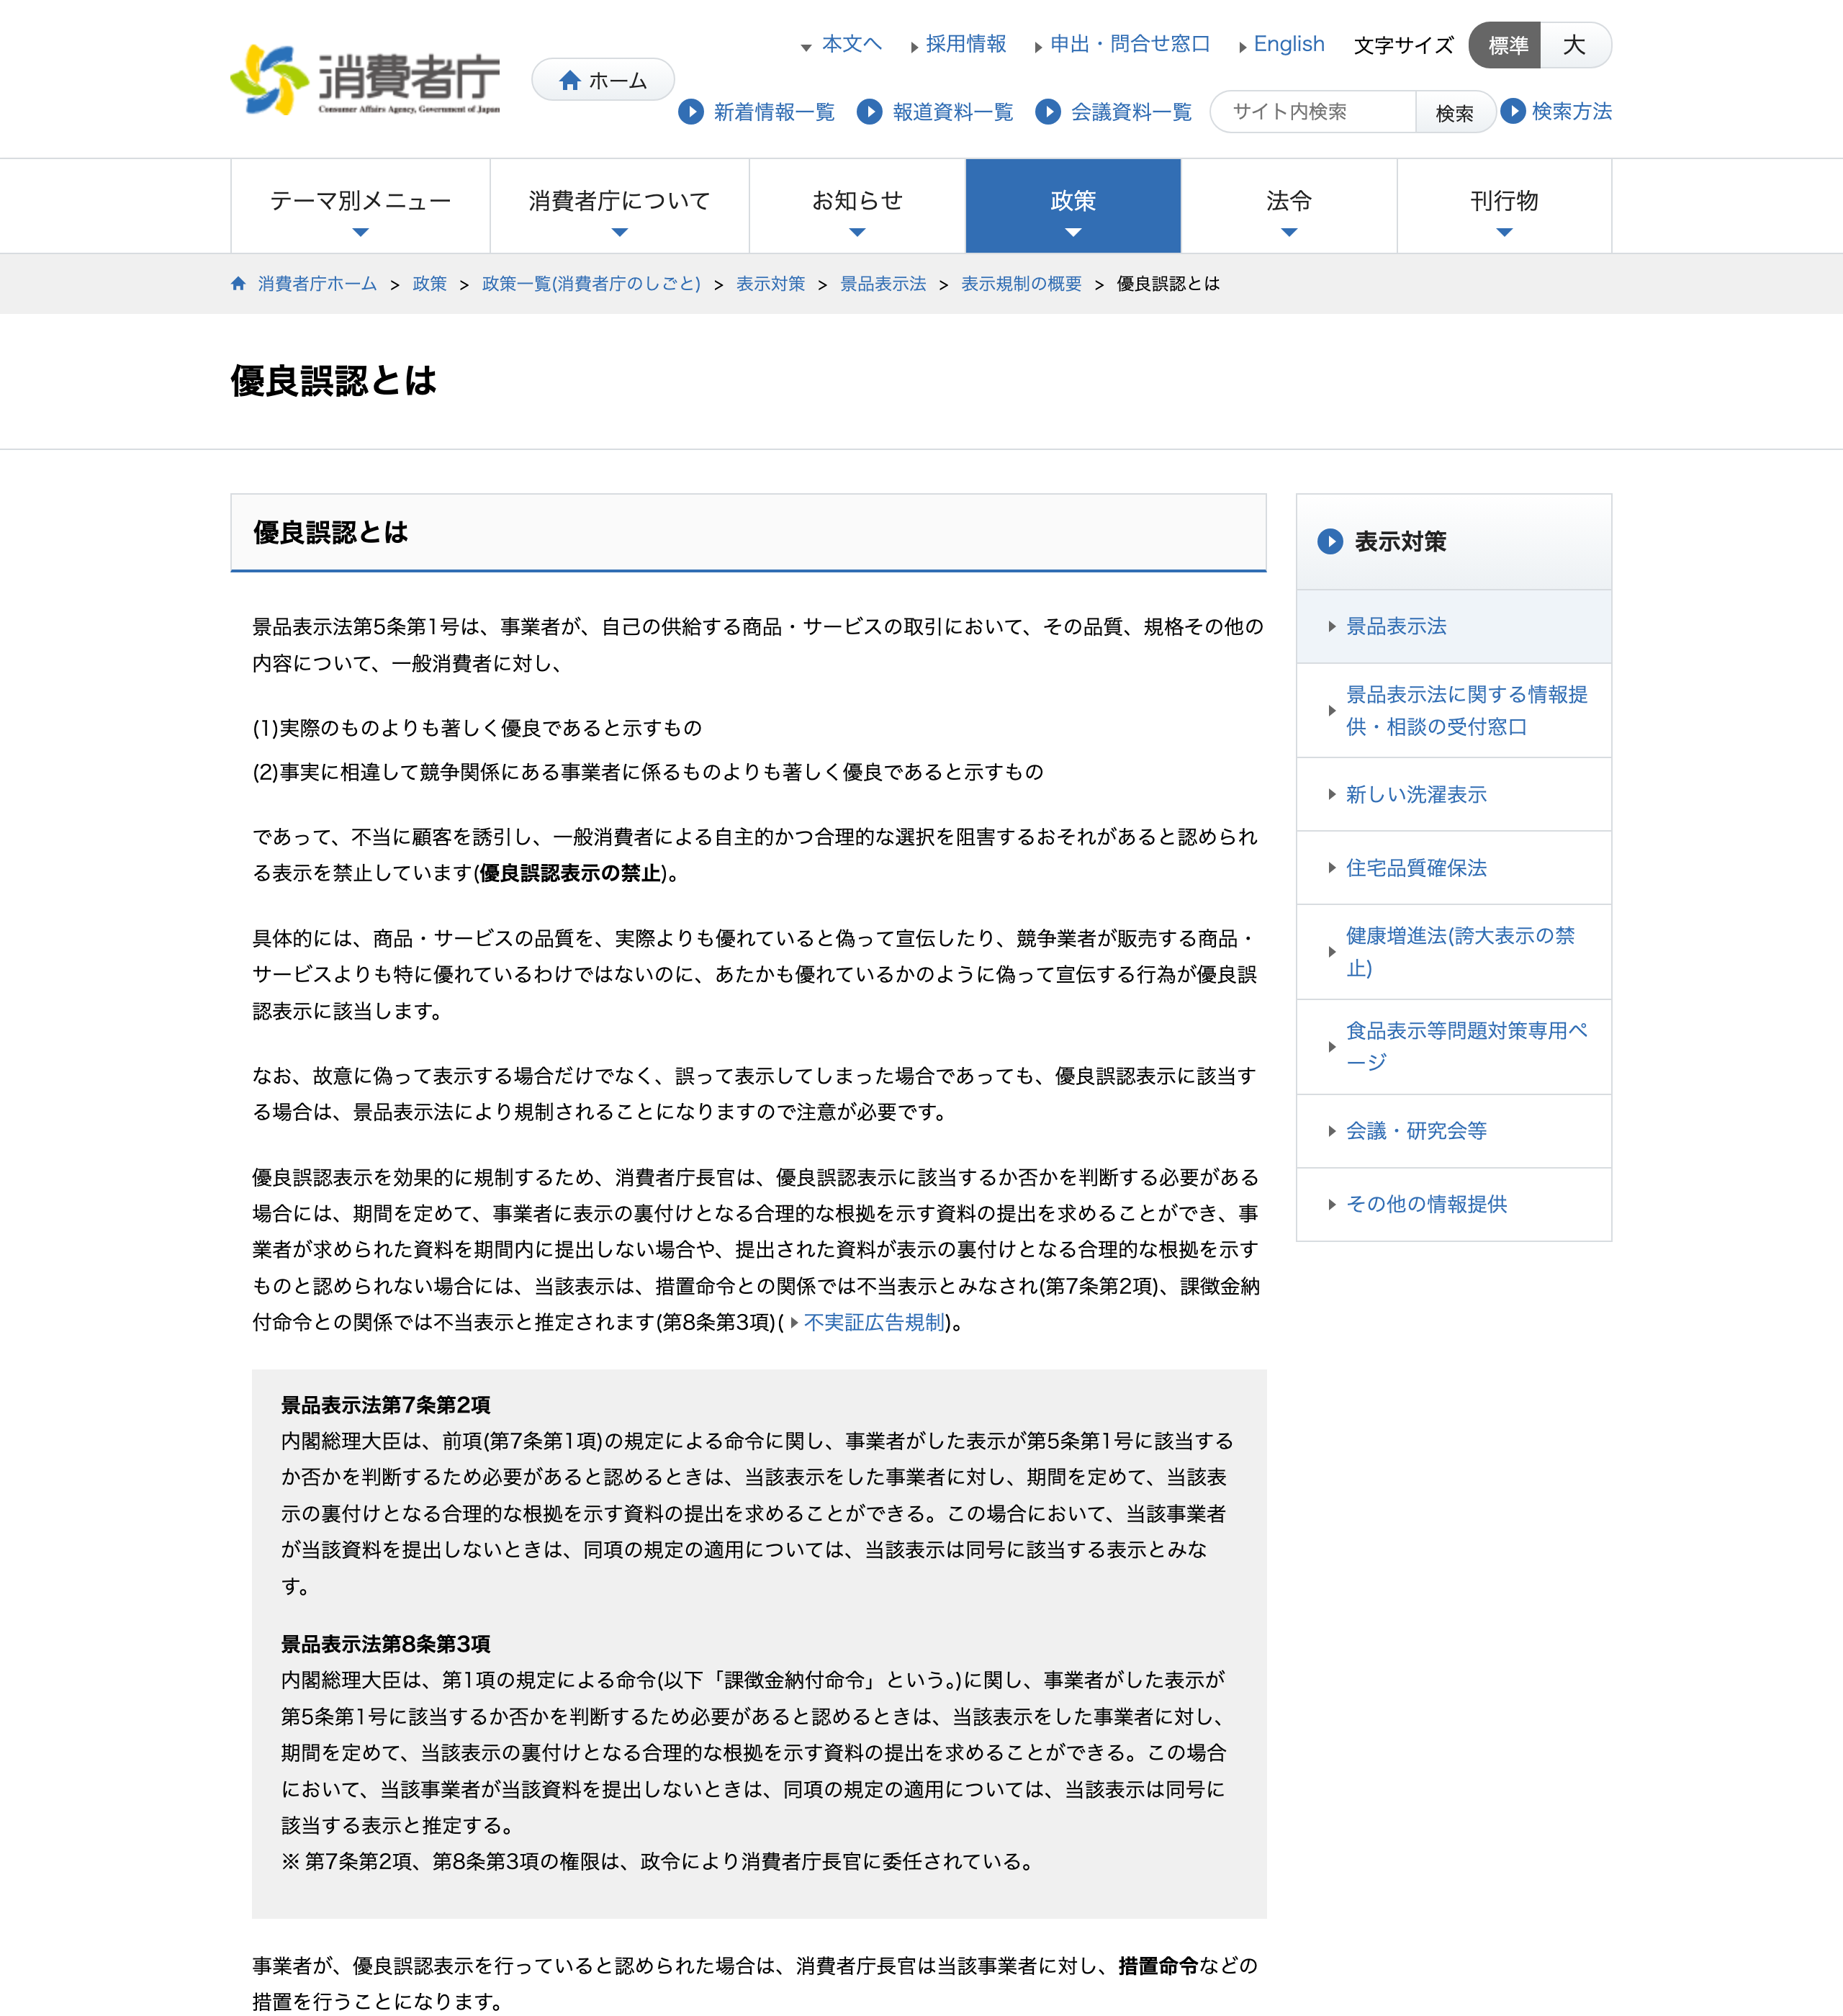Jump to 本文へ link
This screenshot has height=2016, width=1843.
(x=851, y=44)
